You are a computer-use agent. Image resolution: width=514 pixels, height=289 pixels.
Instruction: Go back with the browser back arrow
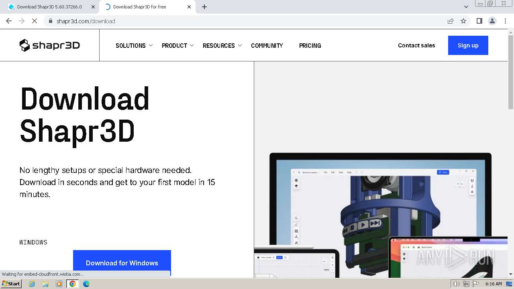tap(9, 21)
